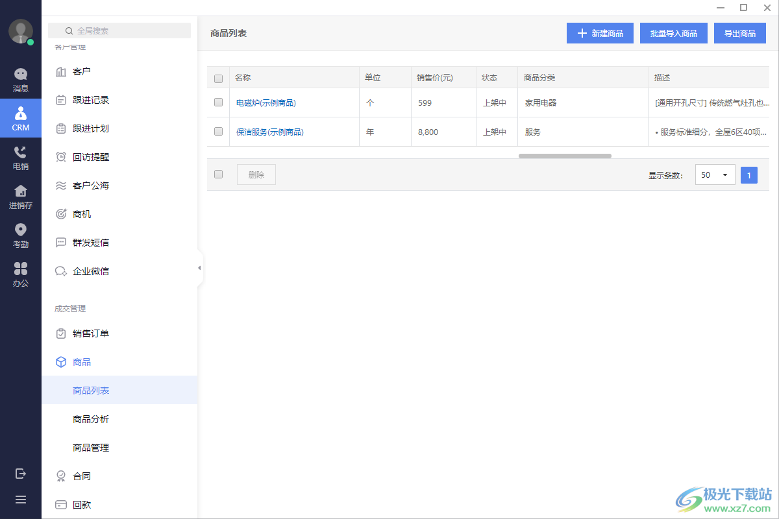779x519 pixels.
Task: Open the 电磁炉(示例商品) link
Action: point(266,103)
